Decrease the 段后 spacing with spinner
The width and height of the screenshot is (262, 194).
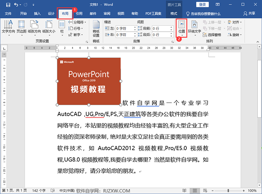point(171,36)
